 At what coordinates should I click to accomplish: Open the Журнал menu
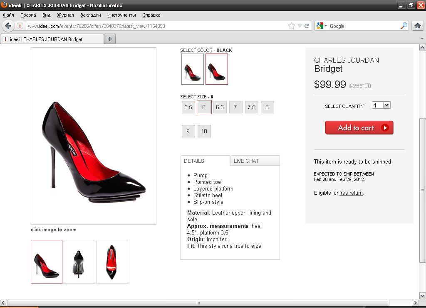coord(65,15)
